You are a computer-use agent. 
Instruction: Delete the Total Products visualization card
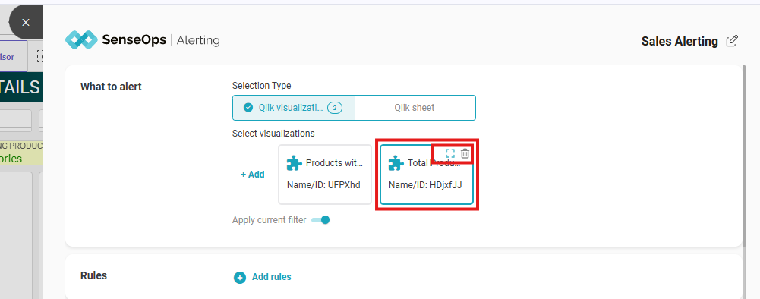pyautogui.click(x=465, y=153)
